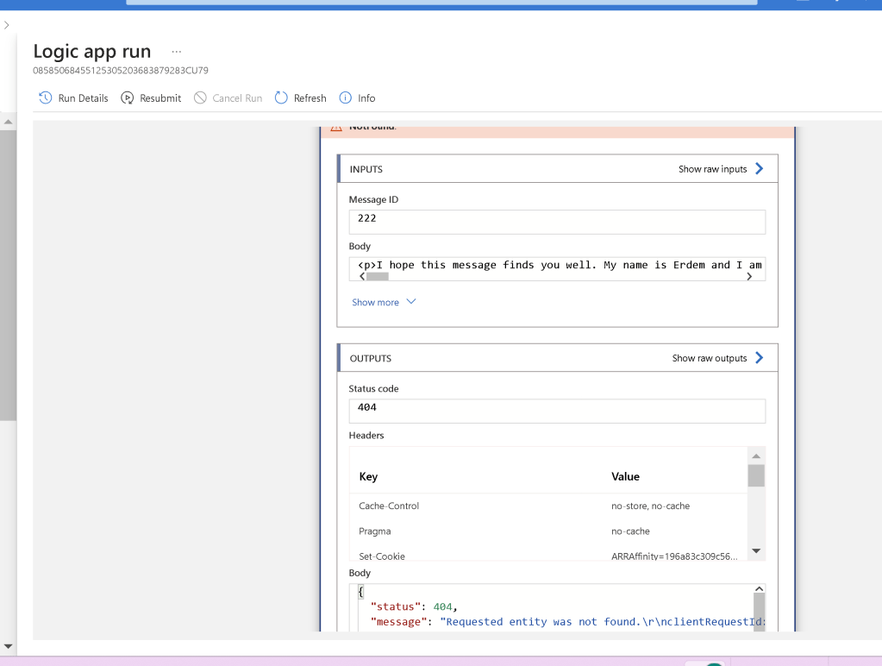The height and width of the screenshot is (666, 882).
Task: Refresh the logic app run
Action: pos(300,98)
